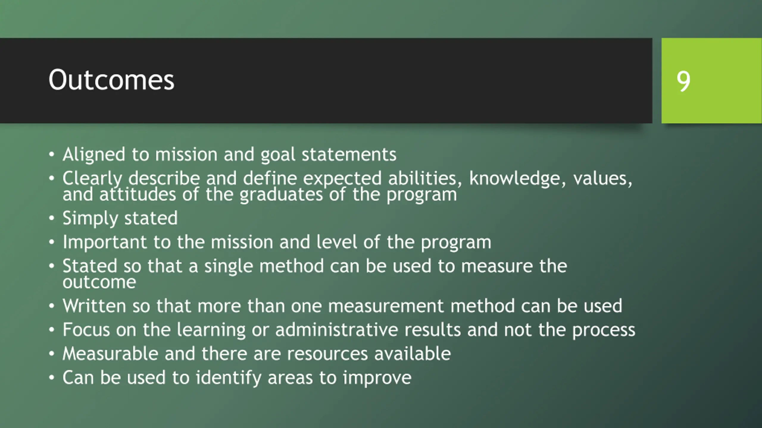Click the Outcomes slide title
762x428 pixels.
[x=111, y=80]
